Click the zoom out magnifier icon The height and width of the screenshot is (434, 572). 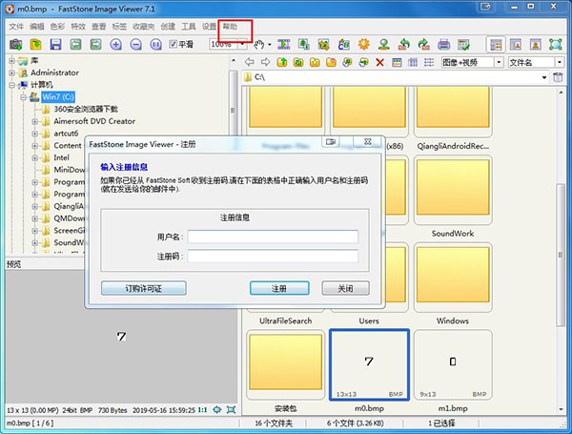(x=135, y=45)
